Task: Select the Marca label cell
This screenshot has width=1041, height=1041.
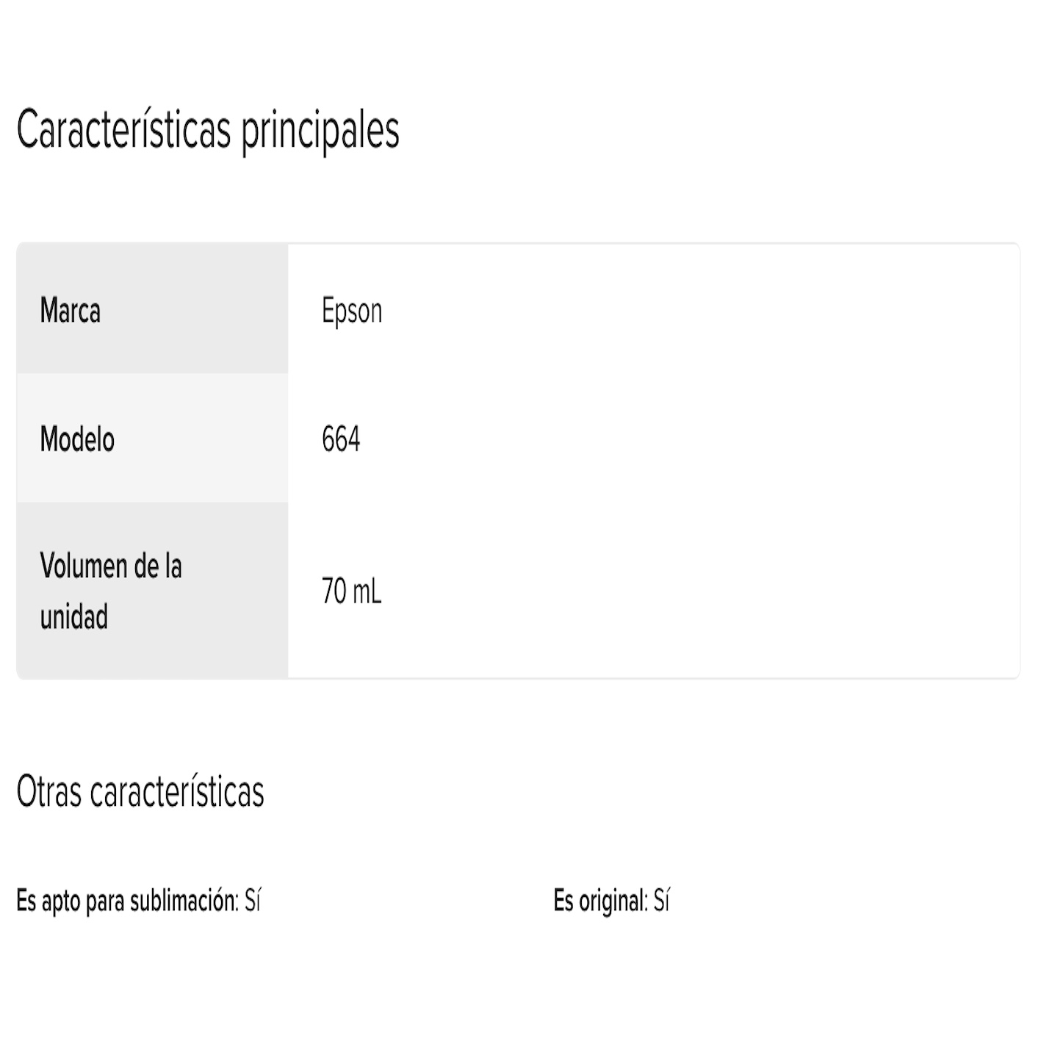Action: click(152, 309)
